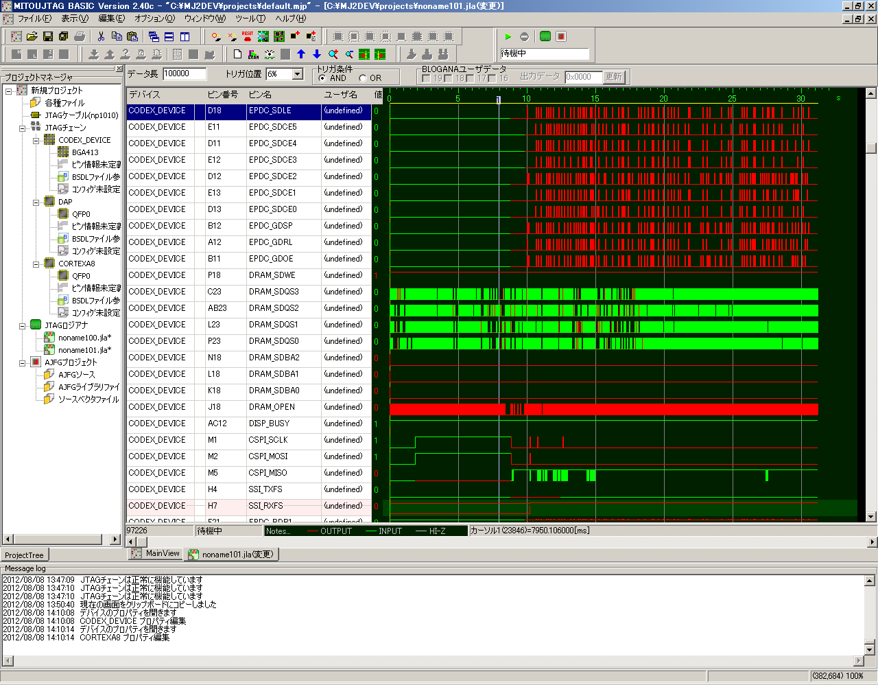Select the OR trigger condition radio button
Viewport: 878px width, 685px height.
363,78
